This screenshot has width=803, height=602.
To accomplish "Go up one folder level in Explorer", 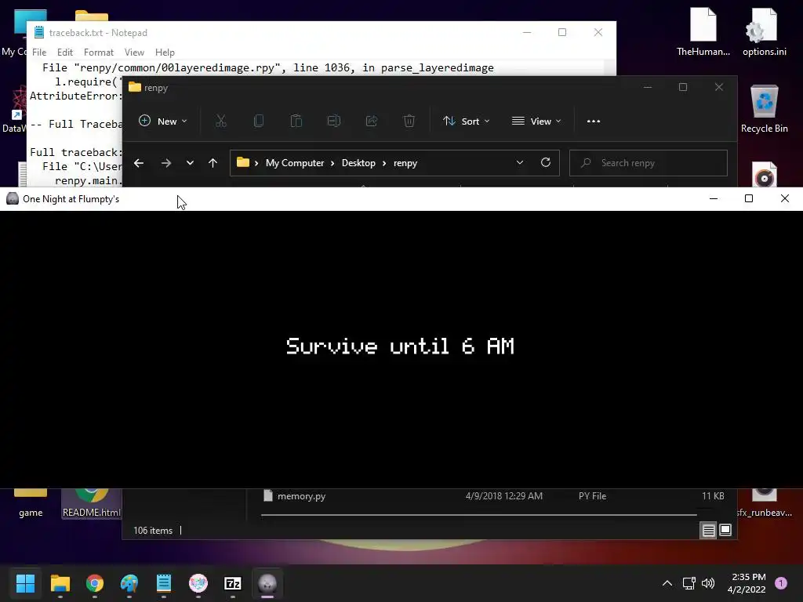I will pos(213,163).
